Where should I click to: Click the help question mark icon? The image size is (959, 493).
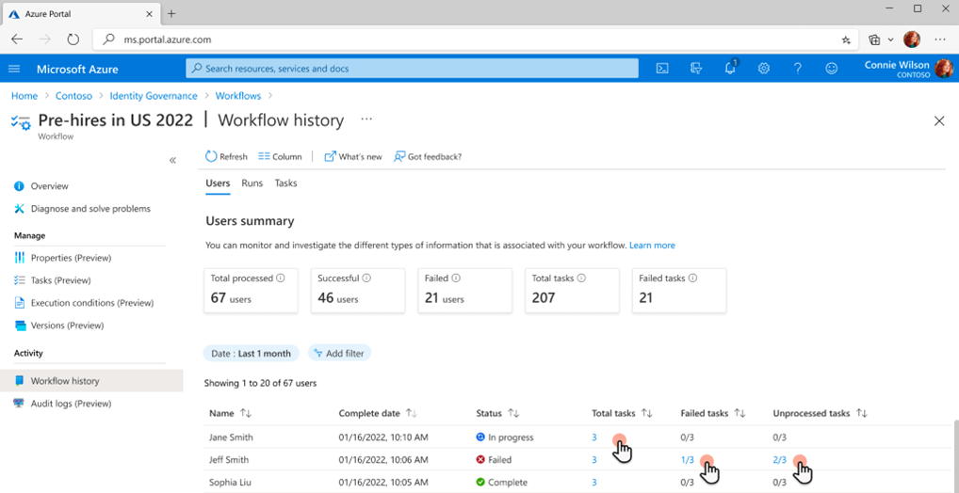pyautogui.click(x=798, y=69)
